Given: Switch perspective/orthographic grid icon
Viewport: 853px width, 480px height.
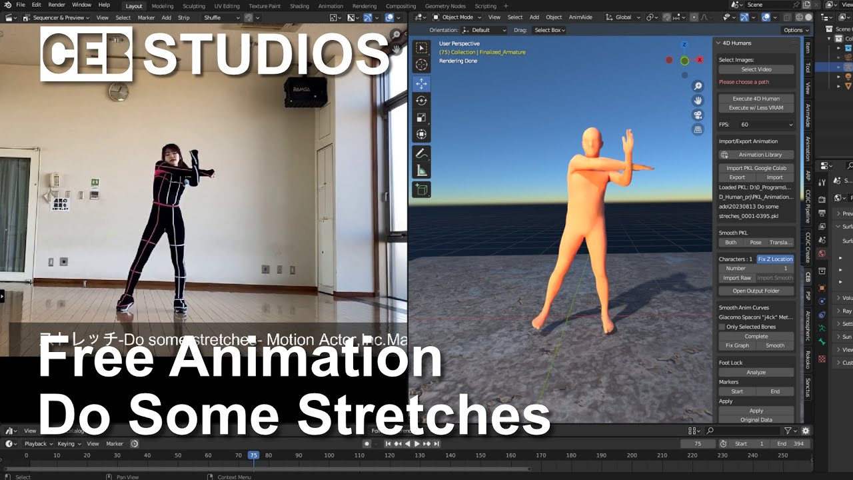Looking at the screenshot, I should 698,130.
